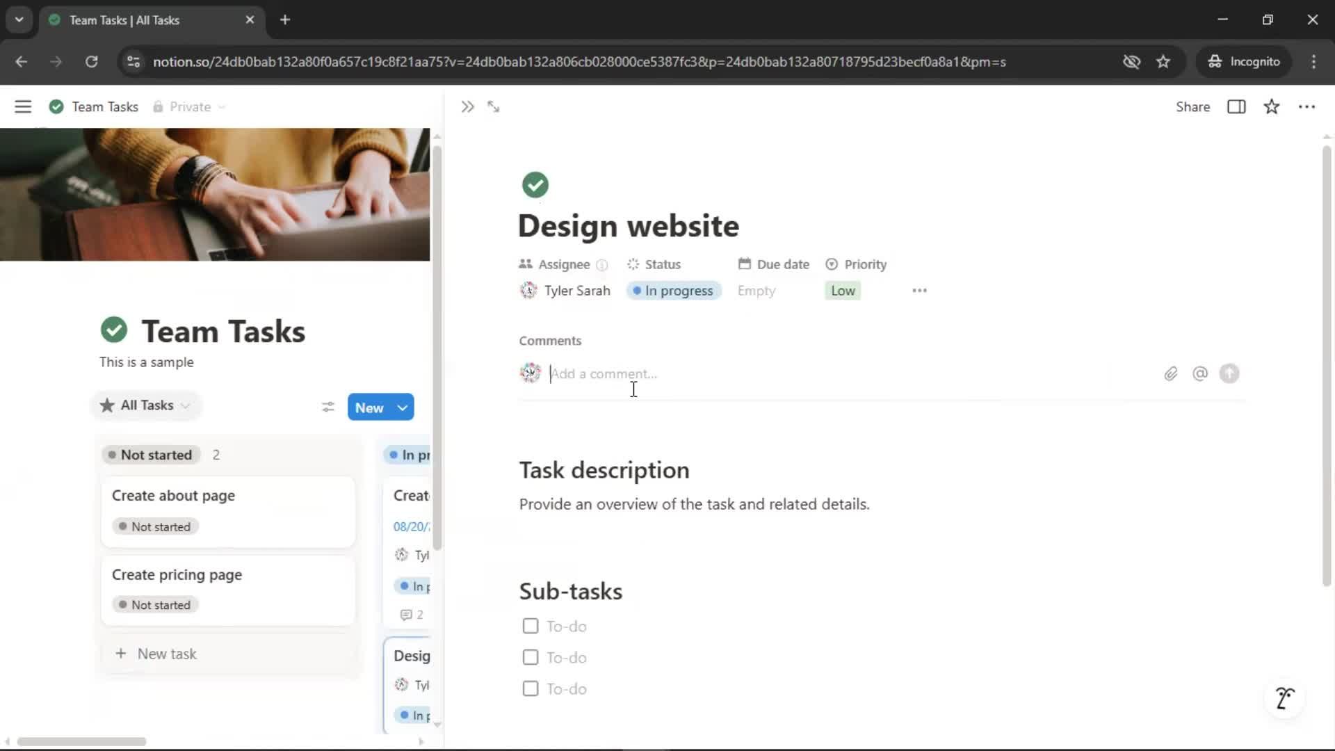The height and width of the screenshot is (751, 1335).
Task: Open the sidebar hamburger menu
Action: (x=23, y=106)
